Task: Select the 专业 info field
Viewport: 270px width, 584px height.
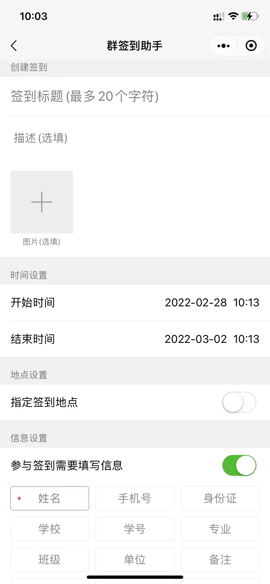Action: (220, 529)
